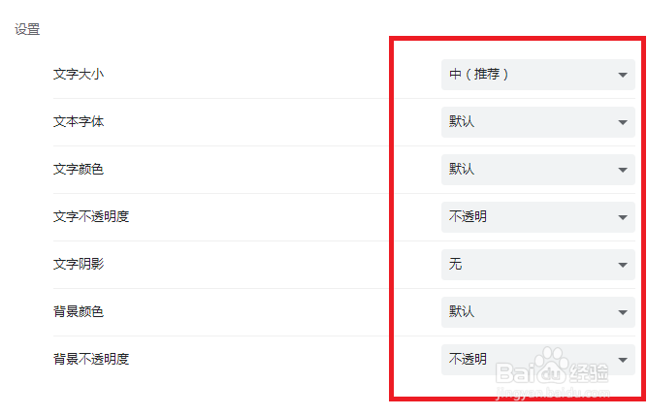Open the 文字不透明度 dropdown

[x=537, y=217]
